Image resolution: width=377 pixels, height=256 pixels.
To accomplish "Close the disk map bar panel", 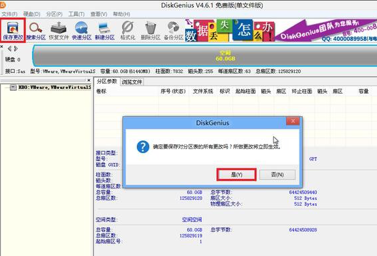I will click(2, 46).
